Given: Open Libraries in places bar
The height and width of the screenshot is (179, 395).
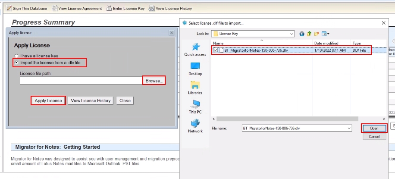Looking at the screenshot, I should [x=195, y=88].
